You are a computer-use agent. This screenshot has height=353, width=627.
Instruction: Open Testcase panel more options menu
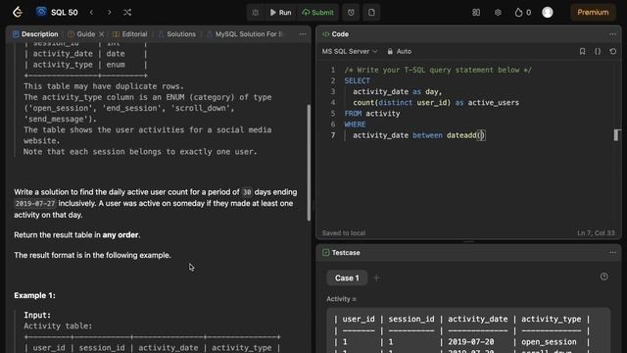[x=612, y=253]
